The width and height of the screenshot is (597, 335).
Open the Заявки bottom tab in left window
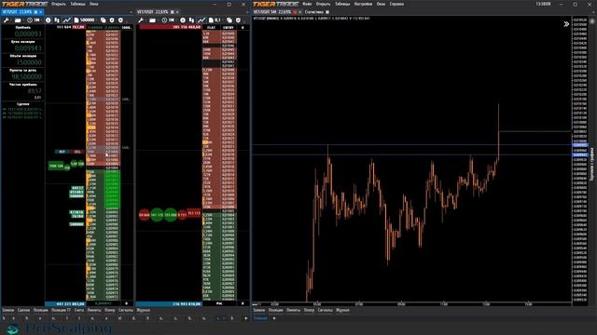coord(8,310)
